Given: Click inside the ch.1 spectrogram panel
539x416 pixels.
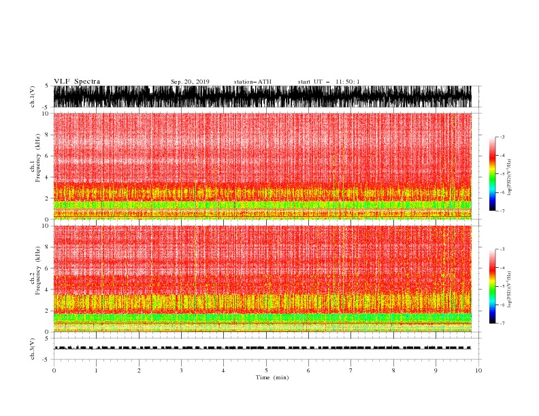Looking at the screenshot, I should tap(262, 166).
